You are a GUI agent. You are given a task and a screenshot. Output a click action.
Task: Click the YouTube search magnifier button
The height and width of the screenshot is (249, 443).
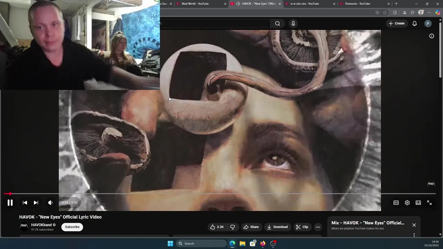click(278, 24)
